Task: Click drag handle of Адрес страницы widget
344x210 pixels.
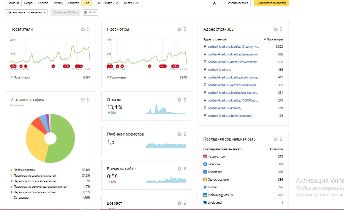Action: pyautogui.click(x=281, y=29)
